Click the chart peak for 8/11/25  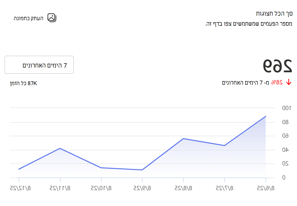point(60,148)
